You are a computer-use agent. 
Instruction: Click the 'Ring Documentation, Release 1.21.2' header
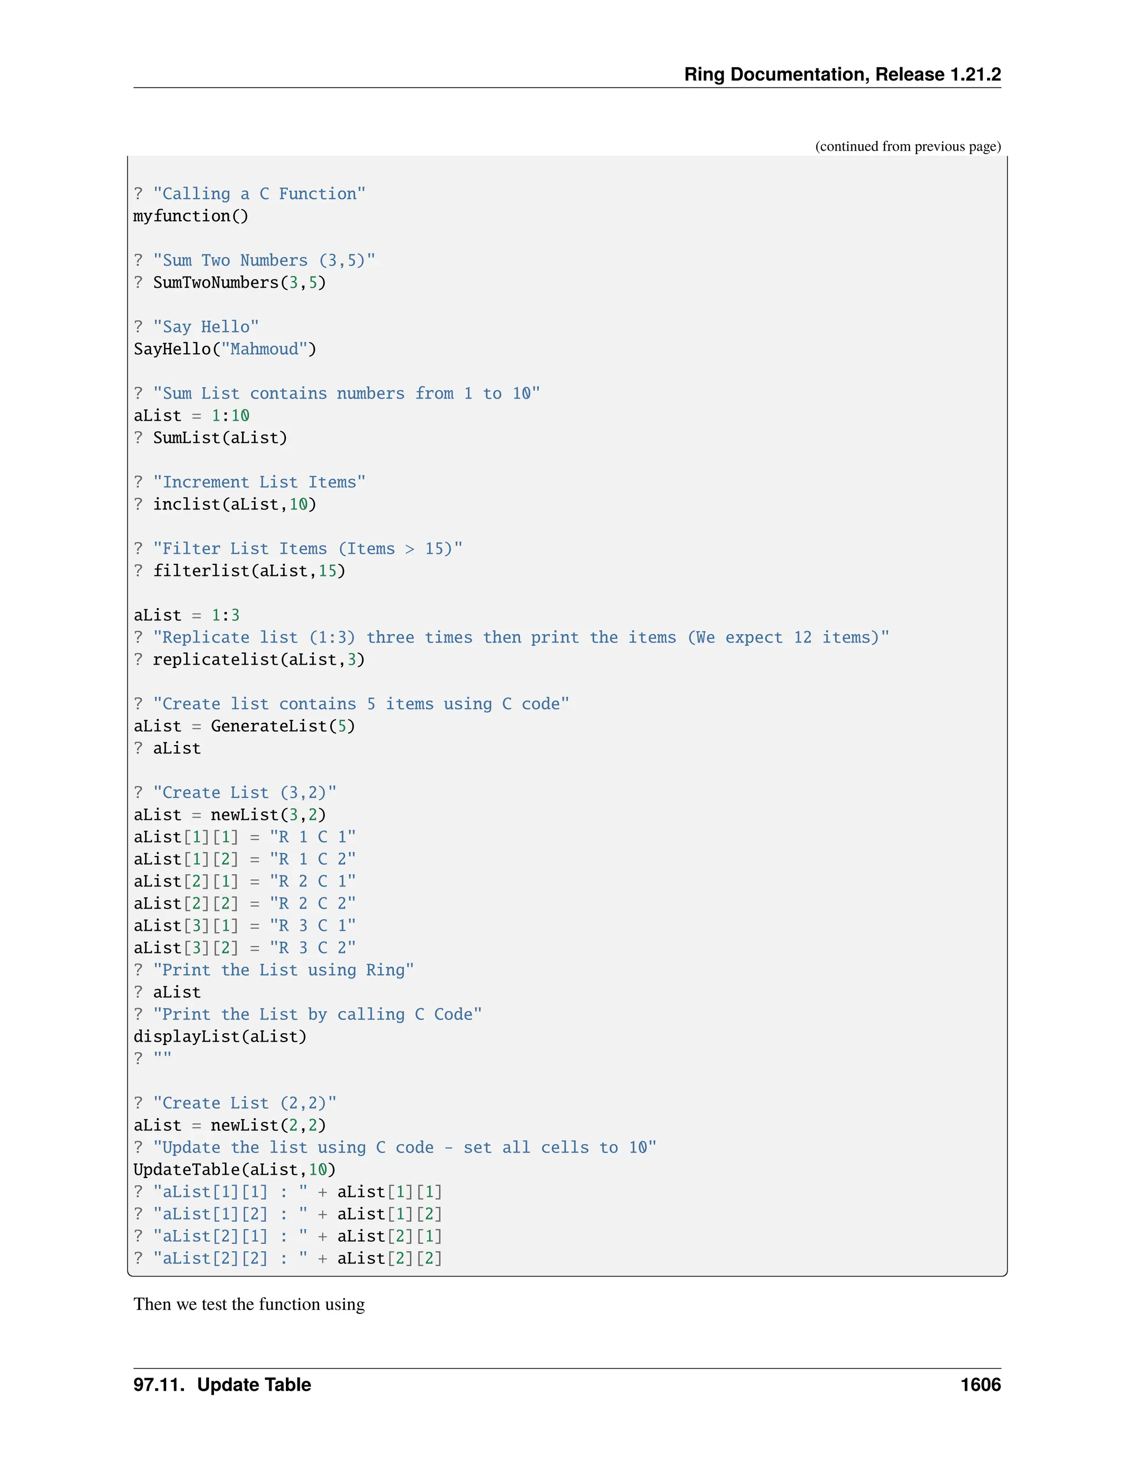click(x=842, y=74)
